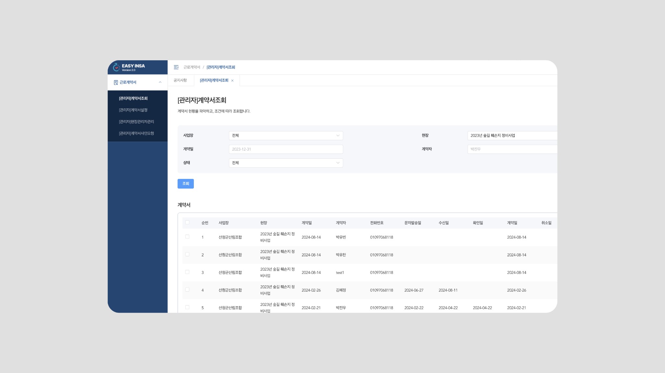This screenshot has height=373, width=665.
Task: Open the 사업장 dropdown
Action: tap(286, 135)
